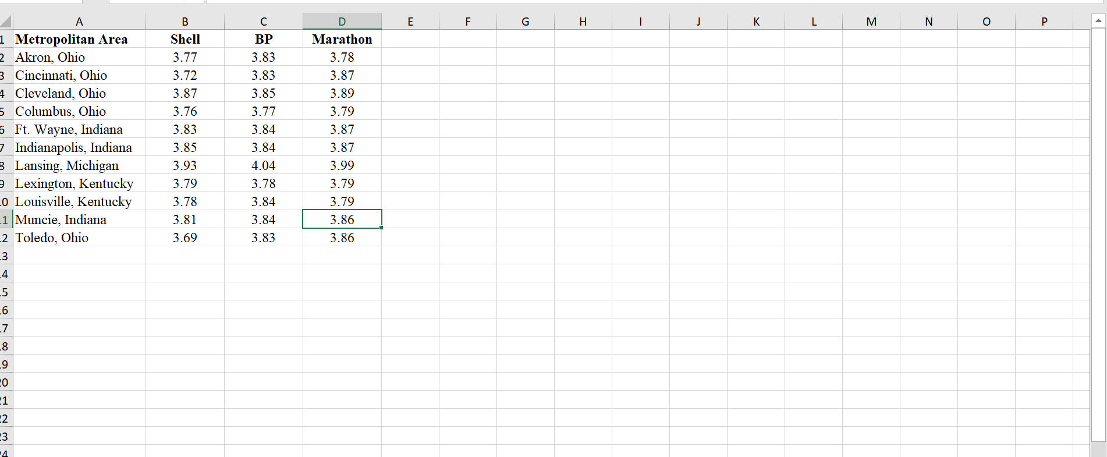This screenshot has height=457, width=1107.
Task: Select column C header
Action: [264, 22]
